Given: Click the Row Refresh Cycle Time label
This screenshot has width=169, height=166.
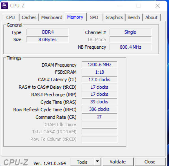Looking at the screenshot, I should [x=45, y=110].
